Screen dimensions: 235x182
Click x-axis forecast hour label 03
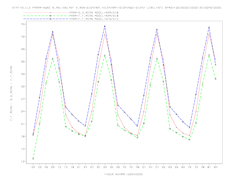[x=39, y=167]
